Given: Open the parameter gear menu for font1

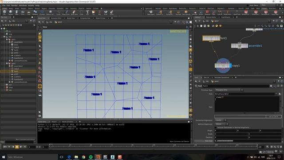Looking at the screenshot, I should pyautogui.click(x=271, y=86).
